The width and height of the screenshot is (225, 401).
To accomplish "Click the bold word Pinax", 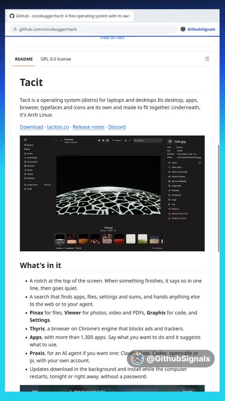I will point(36,313).
